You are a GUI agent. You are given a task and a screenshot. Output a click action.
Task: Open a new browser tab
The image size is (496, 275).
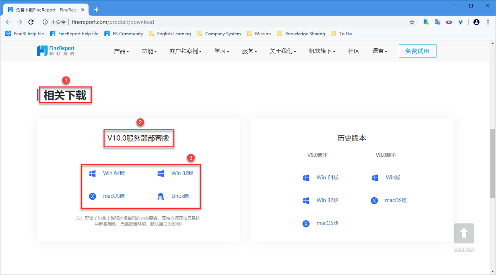coord(96,9)
